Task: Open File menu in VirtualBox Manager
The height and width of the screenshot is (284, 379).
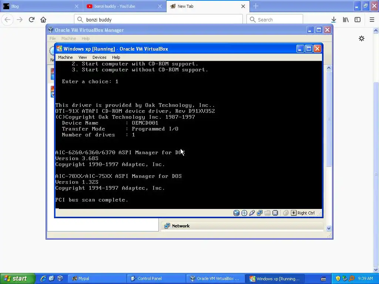Action: [x=53, y=38]
